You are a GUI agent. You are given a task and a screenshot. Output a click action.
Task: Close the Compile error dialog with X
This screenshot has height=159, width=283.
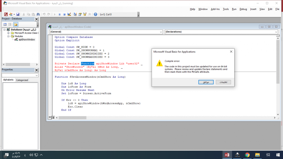coord(231,52)
